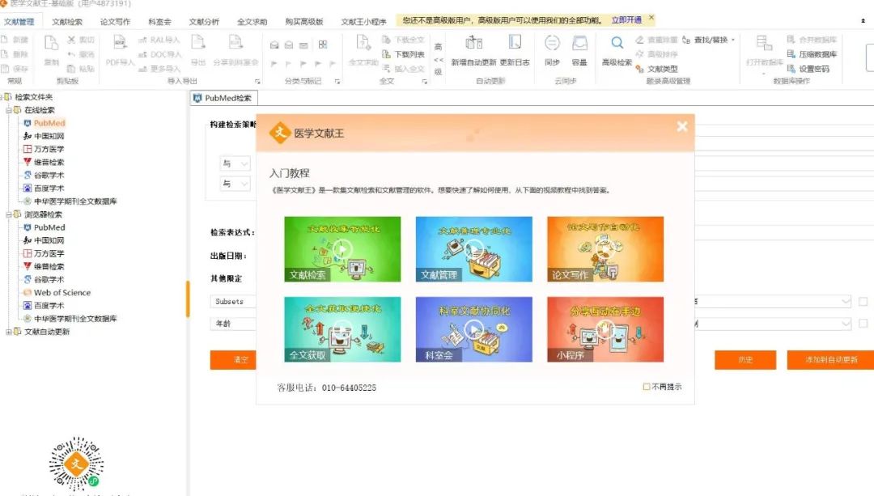874x496 pixels.
Task: Open the 导入导出 group dialog launcher
Action: pyautogui.click(x=257, y=82)
